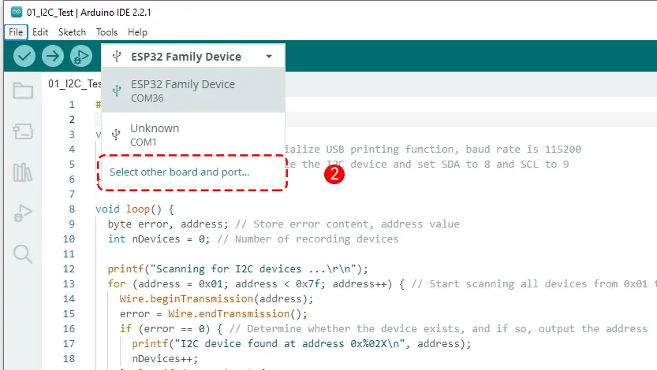
Task: Click the Upload arrow button
Action: [52, 56]
